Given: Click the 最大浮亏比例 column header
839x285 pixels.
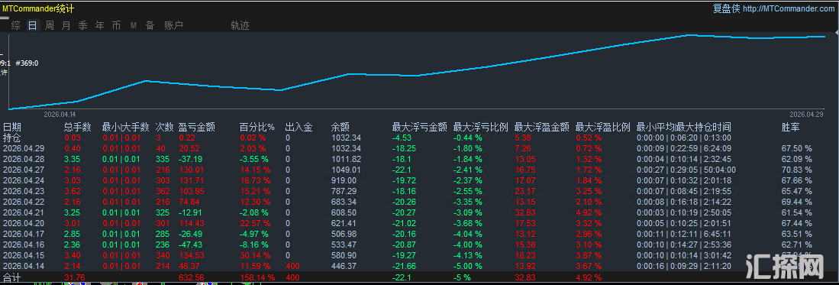Looking at the screenshot, I should click(x=480, y=128).
